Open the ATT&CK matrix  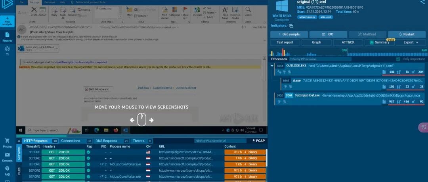(x=348, y=42)
